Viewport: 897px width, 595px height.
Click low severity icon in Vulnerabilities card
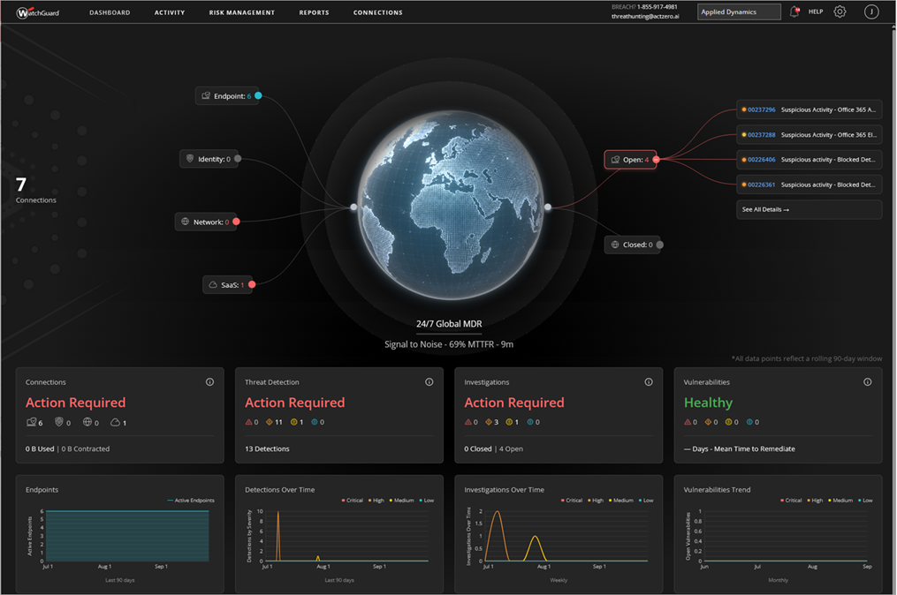[749, 422]
